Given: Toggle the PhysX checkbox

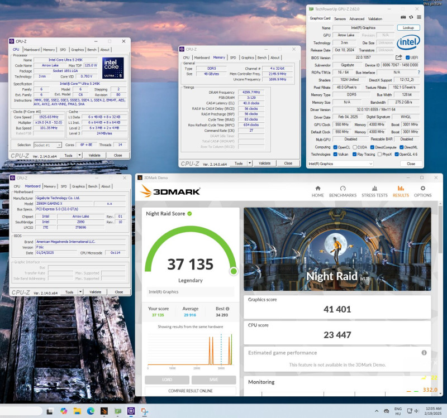Looking at the screenshot, I should click(379, 155).
